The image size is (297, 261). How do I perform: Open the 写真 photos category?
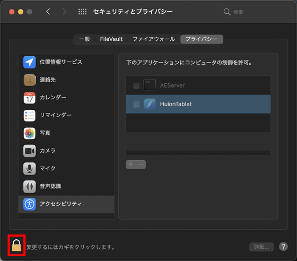pyautogui.click(x=66, y=133)
